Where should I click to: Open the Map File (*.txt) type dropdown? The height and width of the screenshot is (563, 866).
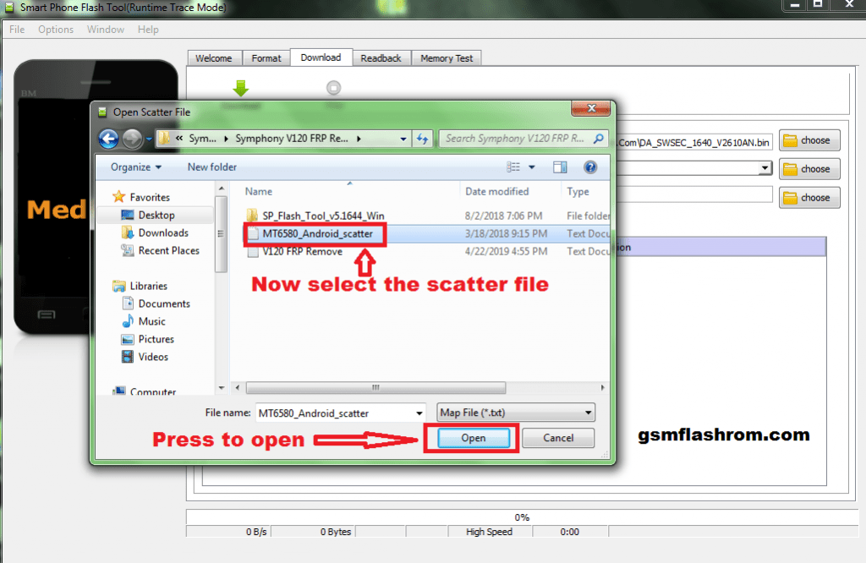516,413
